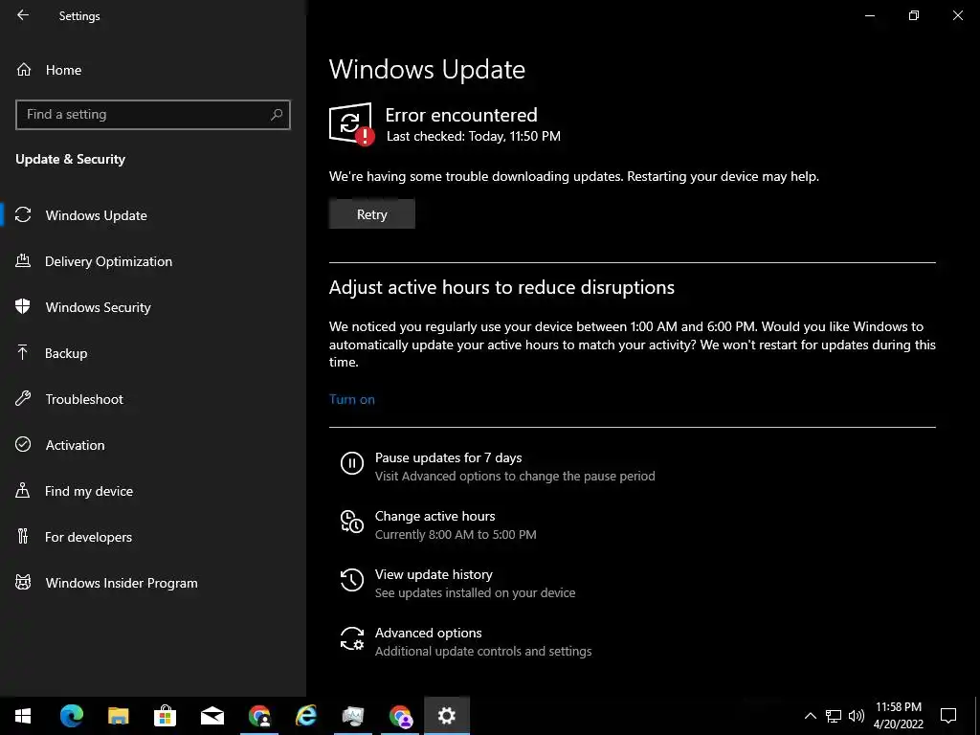The image size is (980, 735).
Task: Open File Explorer from taskbar
Action: click(118, 716)
